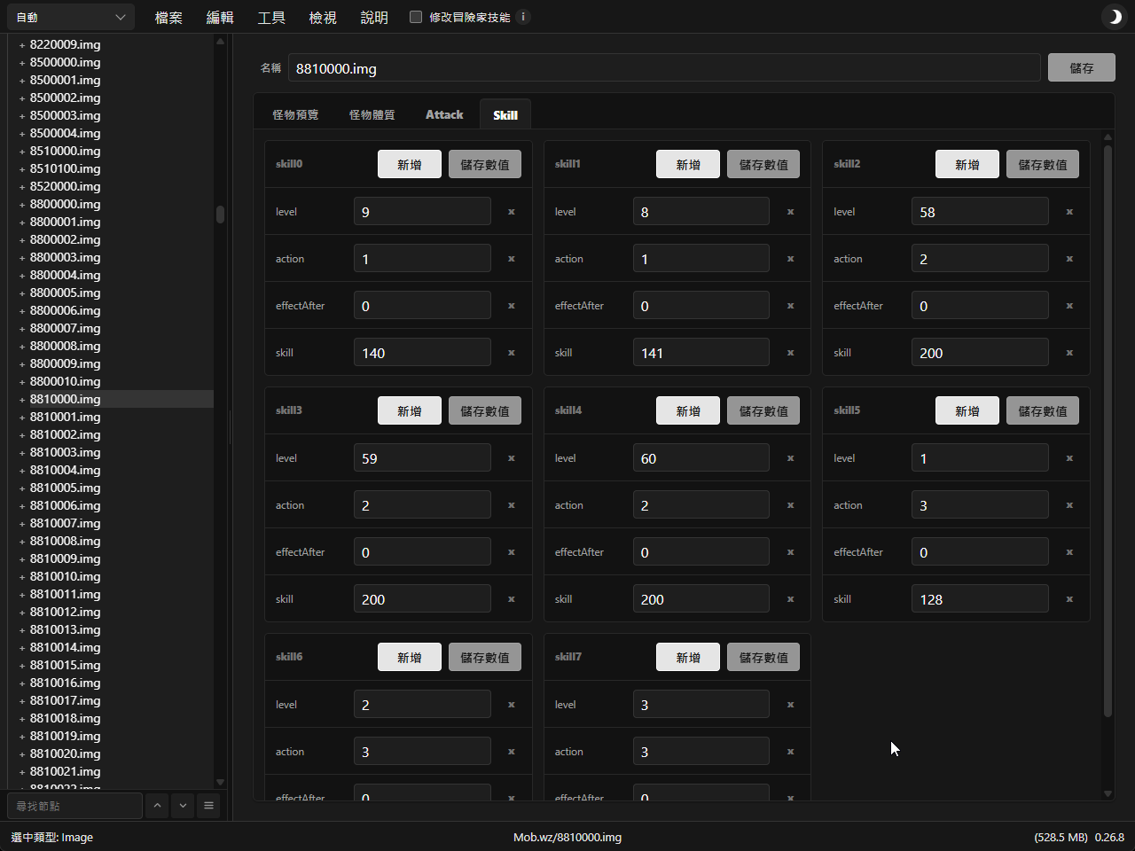Open the 檢視 menu
This screenshot has height=851, width=1135.
pos(323,17)
